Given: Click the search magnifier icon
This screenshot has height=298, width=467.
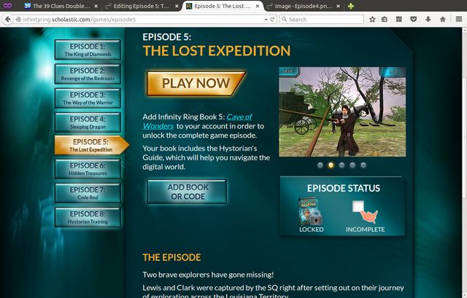Looking at the screenshot, I should (x=285, y=19).
